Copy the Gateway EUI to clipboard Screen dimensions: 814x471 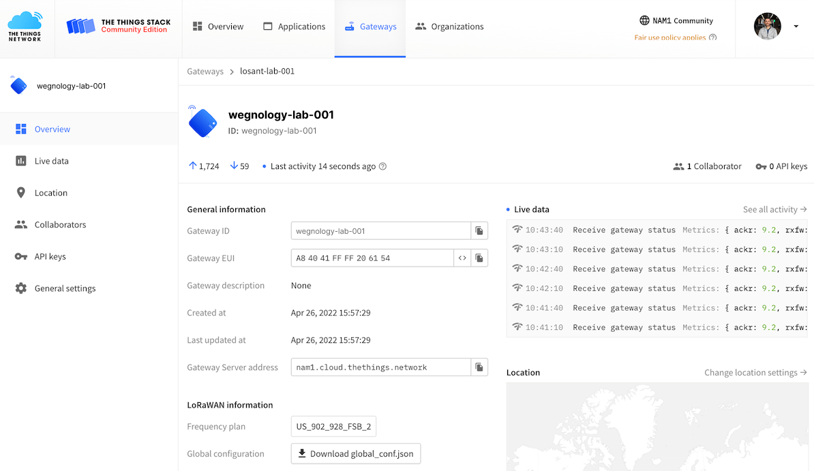(x=479, y=258)
